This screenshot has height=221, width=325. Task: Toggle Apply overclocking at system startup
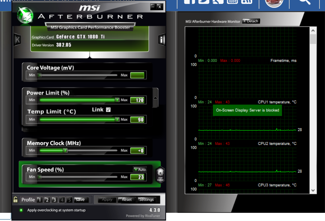point(21,210)
